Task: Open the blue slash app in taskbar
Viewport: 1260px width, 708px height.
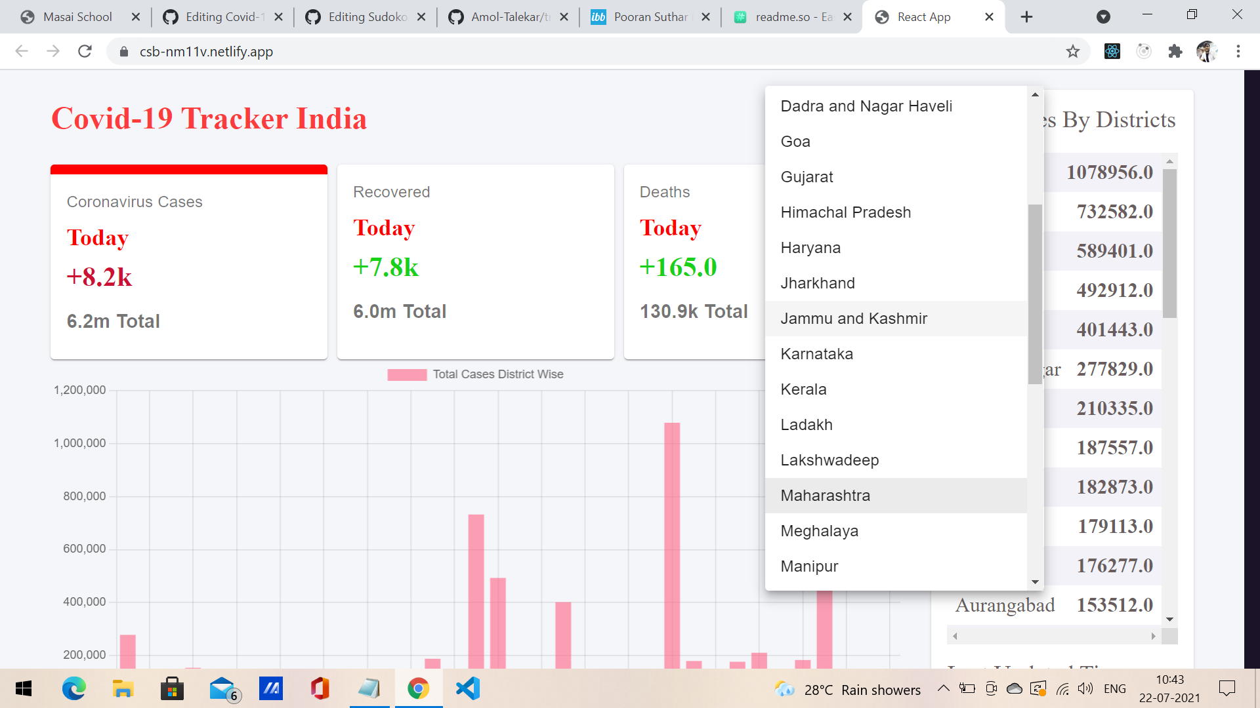Action: [x=270, y=689]
